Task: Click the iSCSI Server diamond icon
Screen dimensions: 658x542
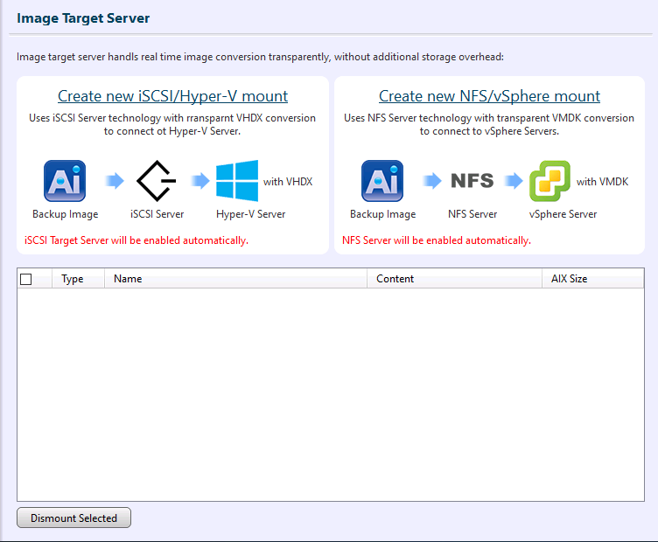Action: coord(157,181)
